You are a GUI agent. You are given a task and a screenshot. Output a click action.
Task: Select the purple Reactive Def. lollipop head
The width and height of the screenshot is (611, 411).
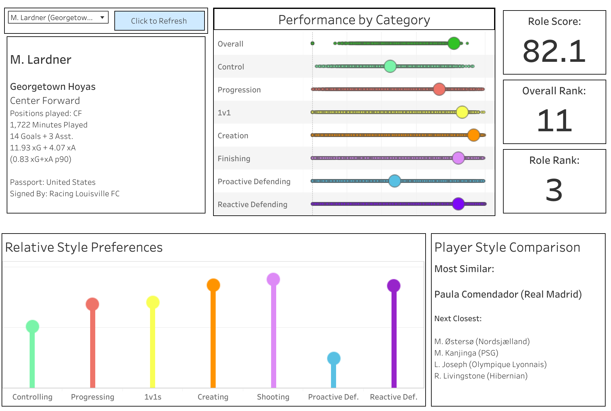(x=394, y=286)
